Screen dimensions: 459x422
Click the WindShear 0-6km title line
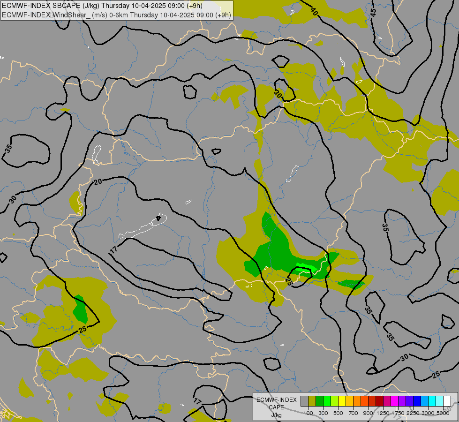(x=116, y=15)
